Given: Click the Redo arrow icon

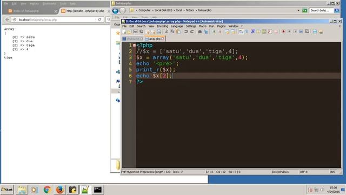Looking at the screenshot, I should (x=192, y=31).
